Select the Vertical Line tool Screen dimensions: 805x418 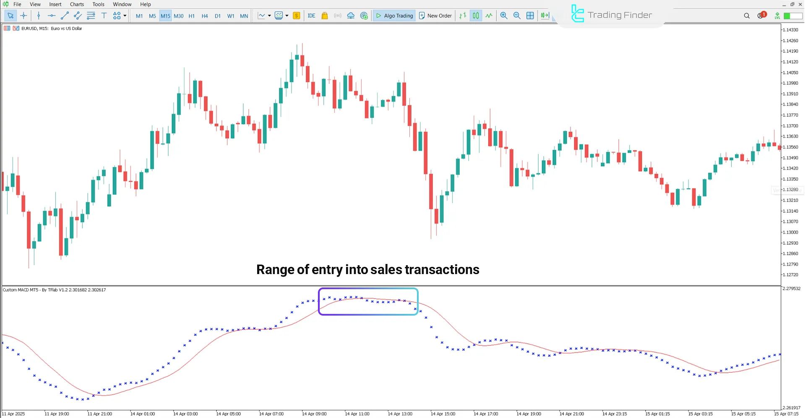coord(39,16)
